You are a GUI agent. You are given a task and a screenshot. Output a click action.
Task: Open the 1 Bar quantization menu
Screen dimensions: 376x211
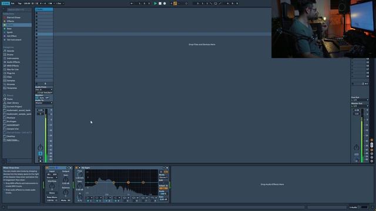tap(60, 4)
